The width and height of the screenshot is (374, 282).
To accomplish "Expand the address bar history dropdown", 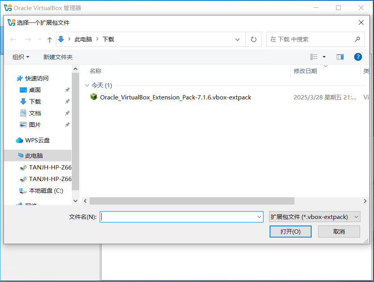I will pos(237,39).
